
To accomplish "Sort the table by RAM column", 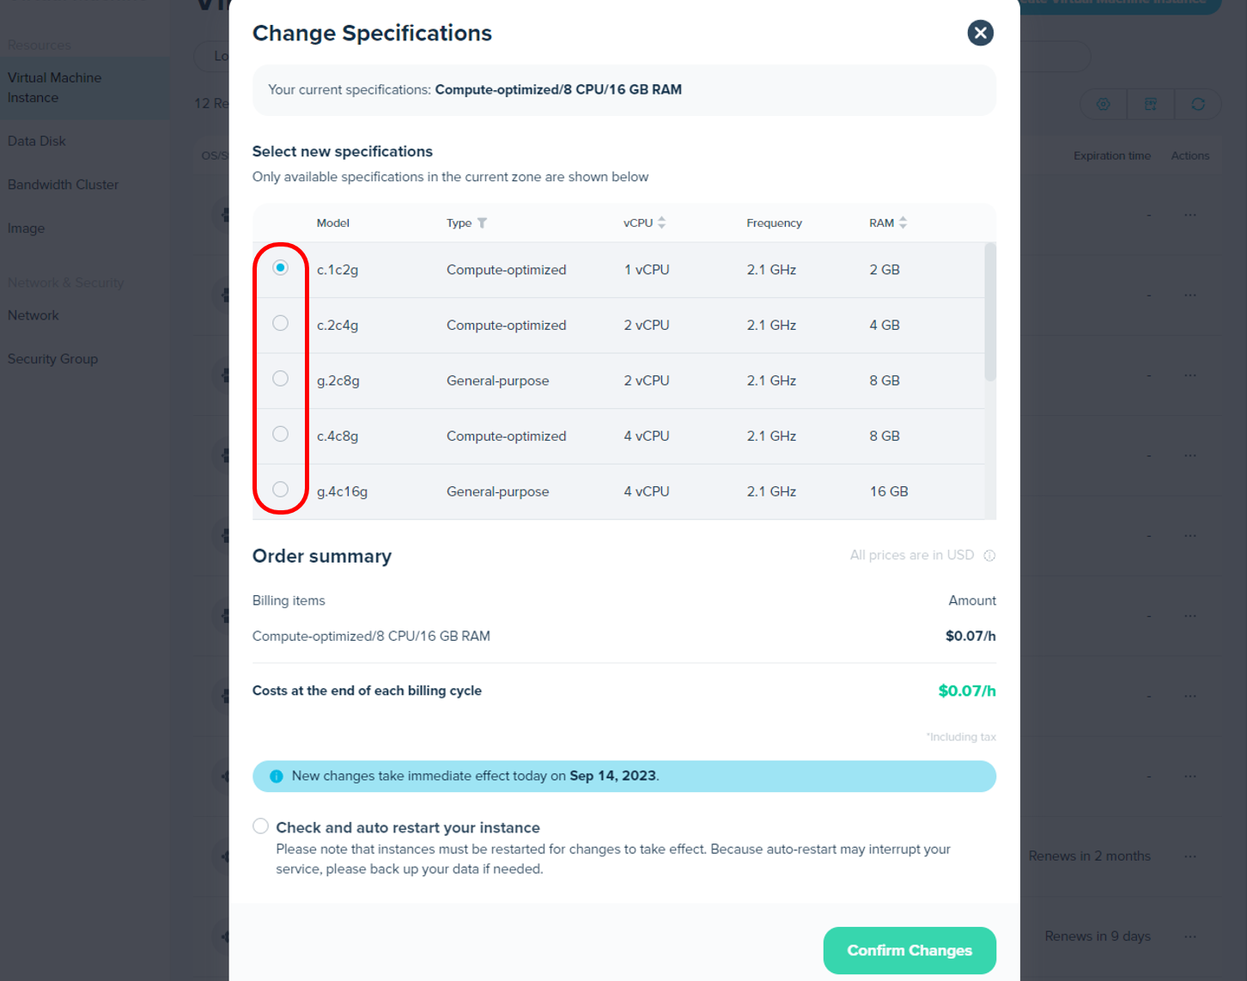I will tap(903, 222).
